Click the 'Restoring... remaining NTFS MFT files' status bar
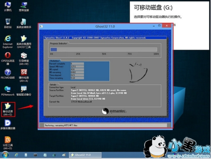The image size is (211, 159). click(x=105, y=125)
